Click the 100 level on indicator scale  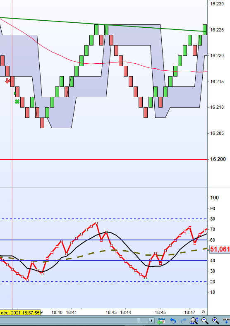click(214, 198)
